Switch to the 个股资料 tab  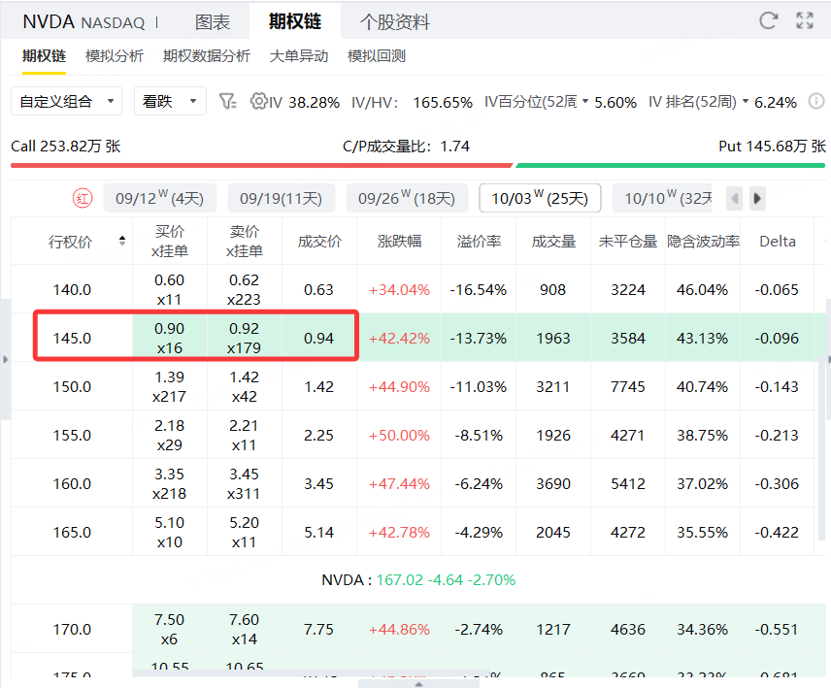tap(395, 21)
